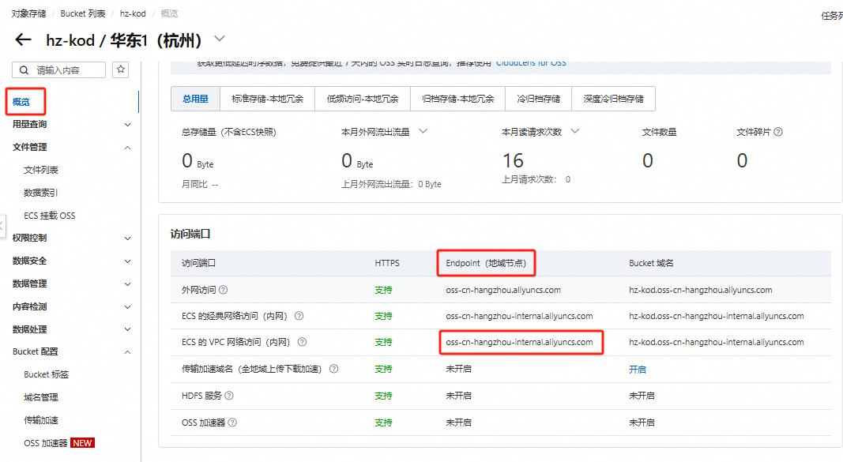Click 文件数量 label
The width and height of the screenshot is (843, 462).
click(x=659, y=132)
